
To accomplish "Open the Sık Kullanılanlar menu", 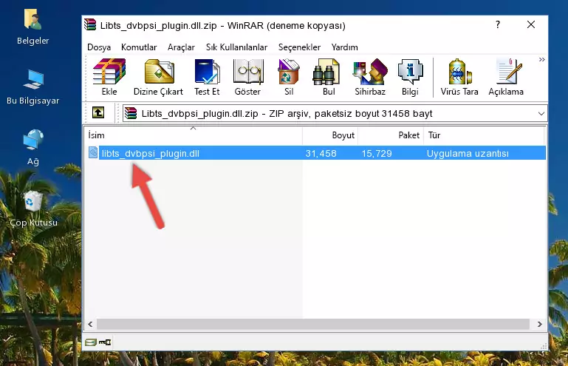I will coord(236,47).
